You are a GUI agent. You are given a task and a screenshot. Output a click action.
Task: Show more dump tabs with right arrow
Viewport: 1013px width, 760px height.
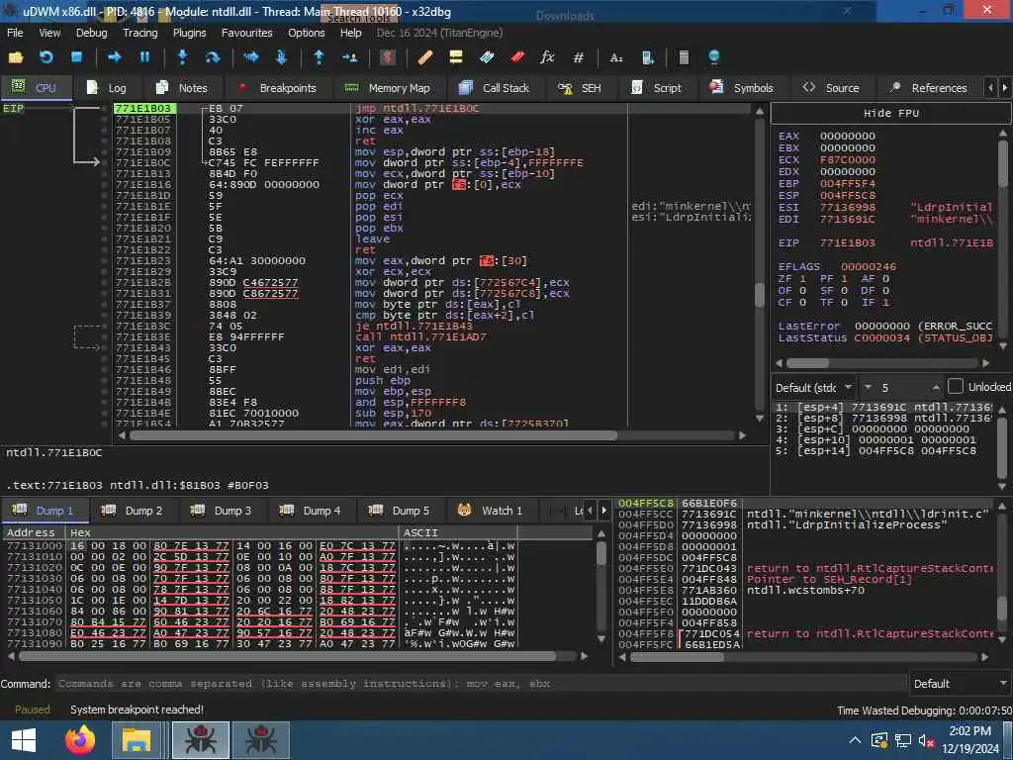click(604, 510)
